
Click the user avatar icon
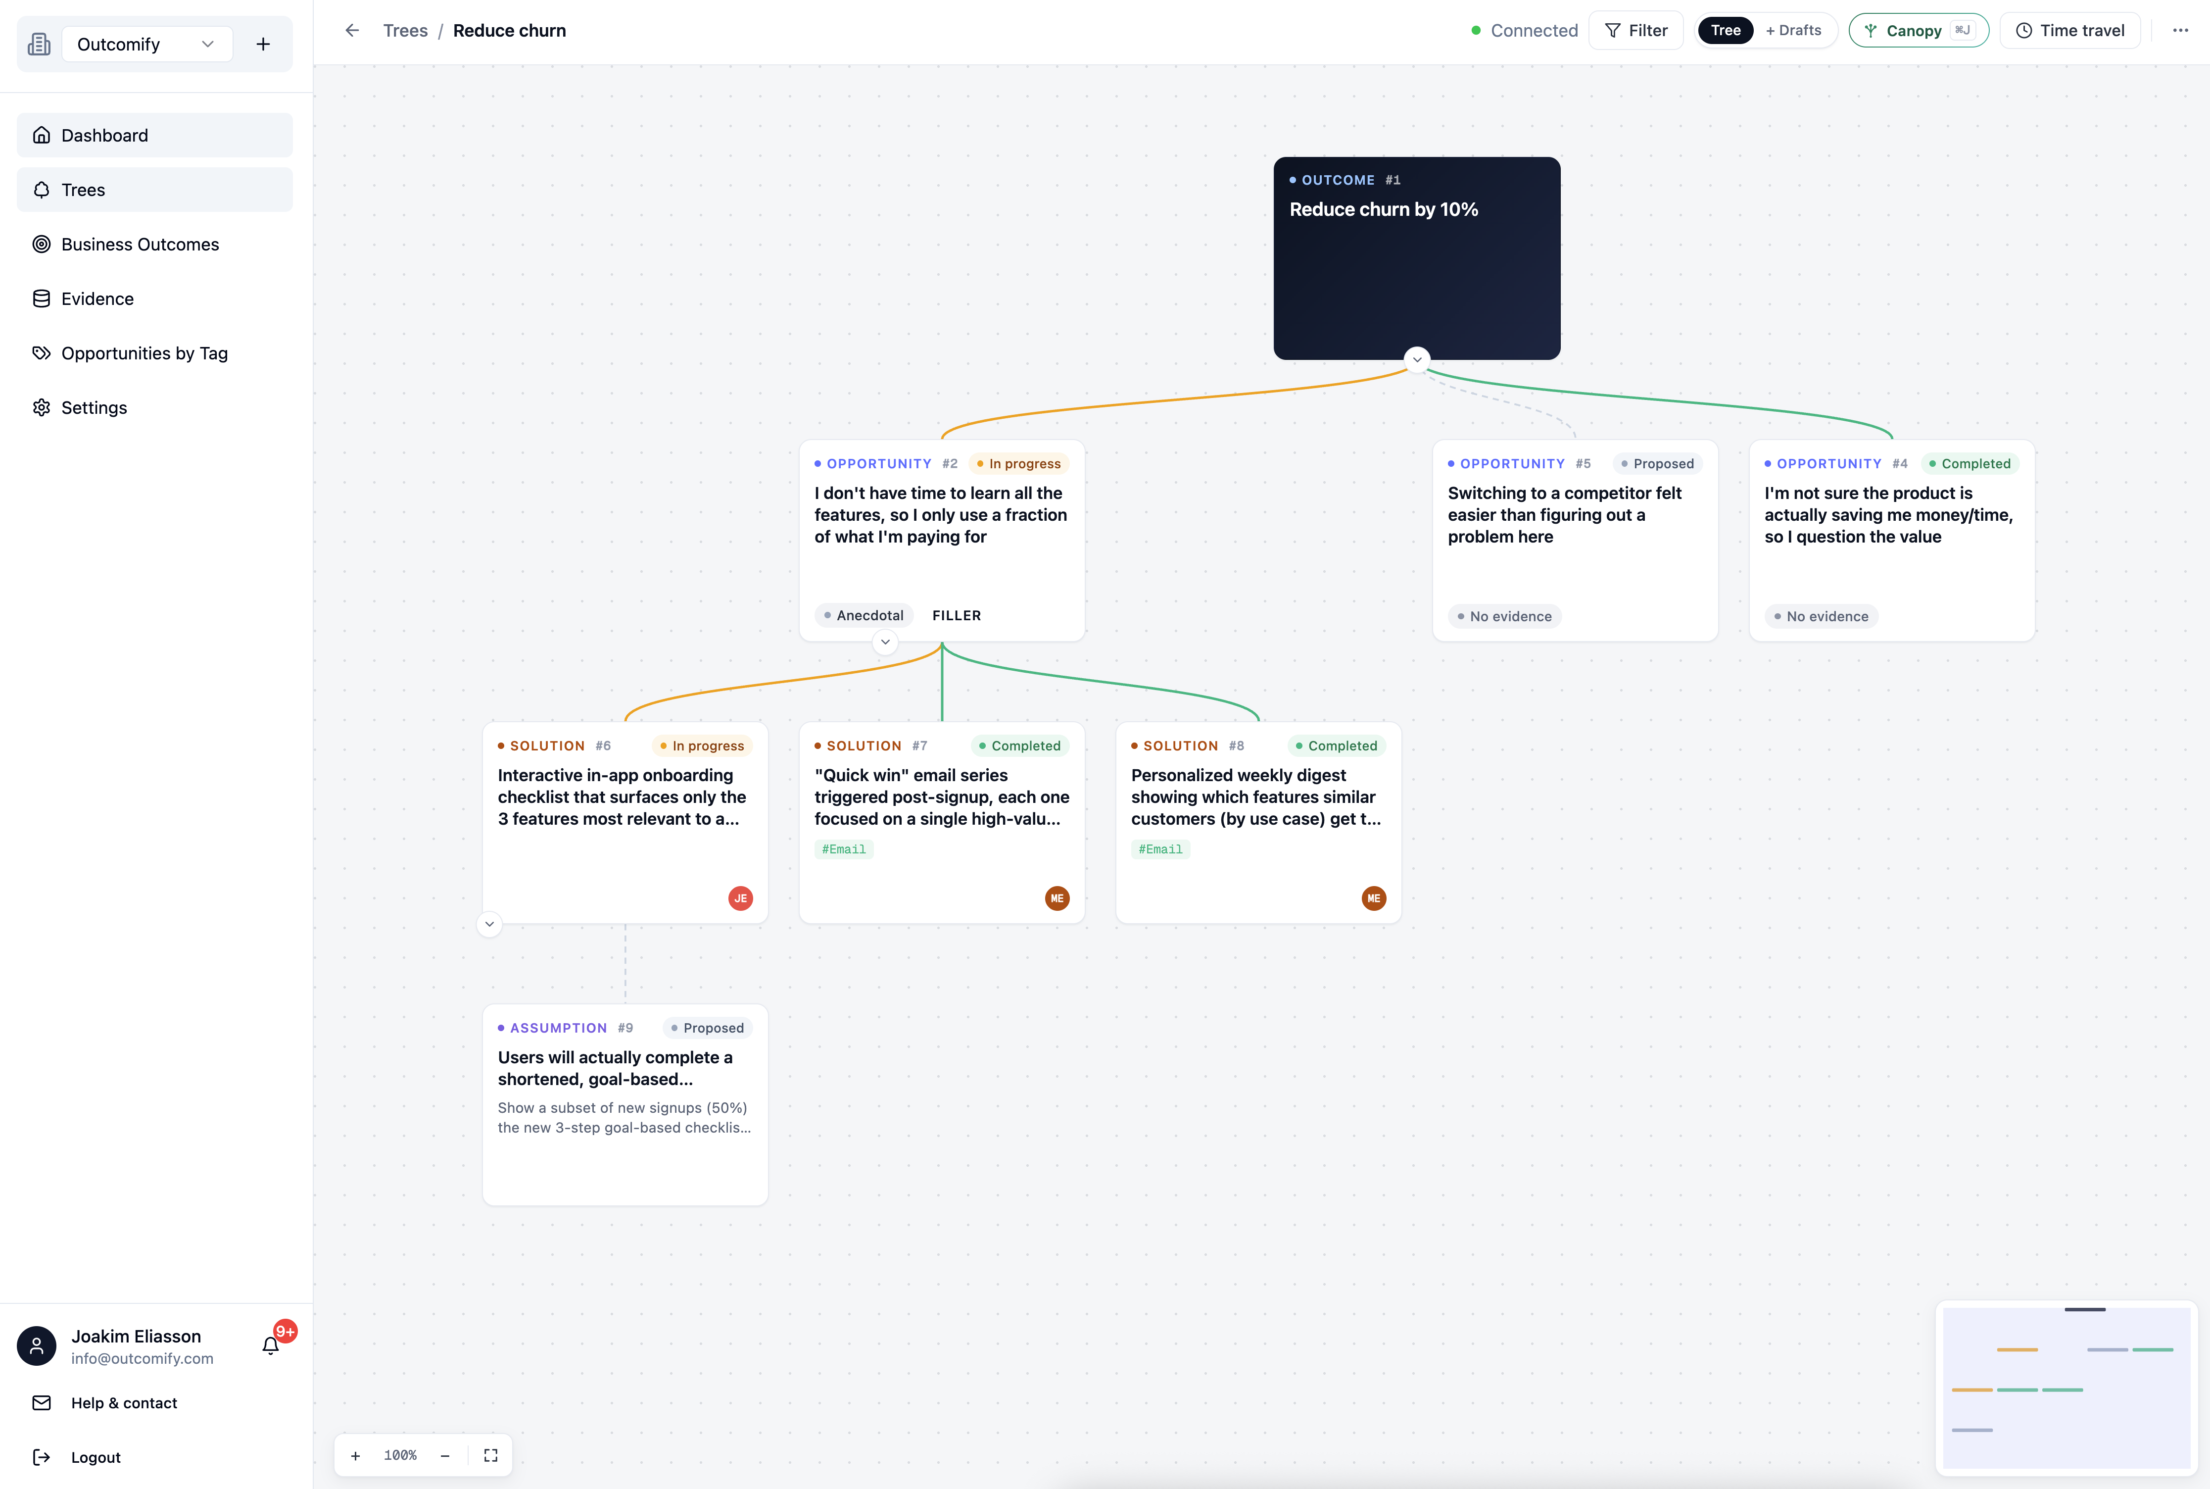36,1344
